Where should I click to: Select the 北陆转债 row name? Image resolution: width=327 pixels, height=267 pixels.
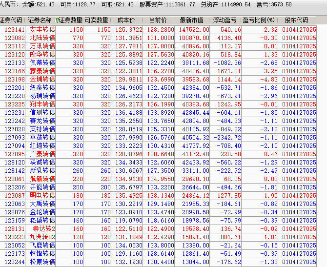(42, 38)
